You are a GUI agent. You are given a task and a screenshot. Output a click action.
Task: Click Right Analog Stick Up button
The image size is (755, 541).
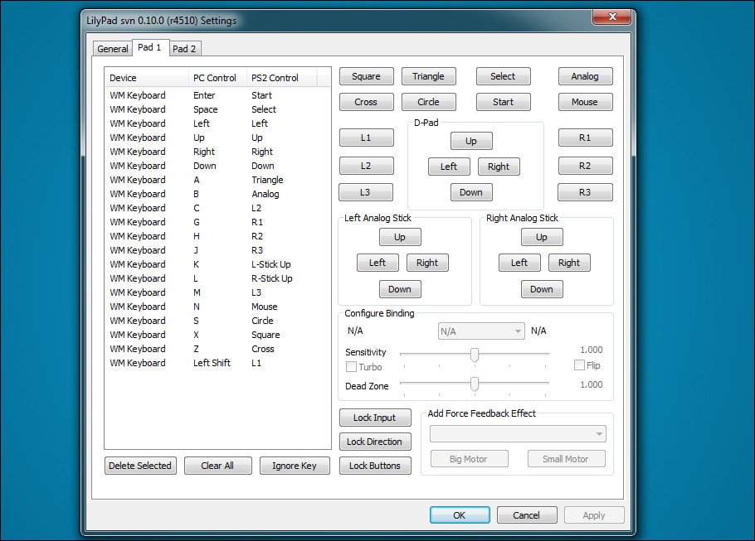[x=542, y=237]
